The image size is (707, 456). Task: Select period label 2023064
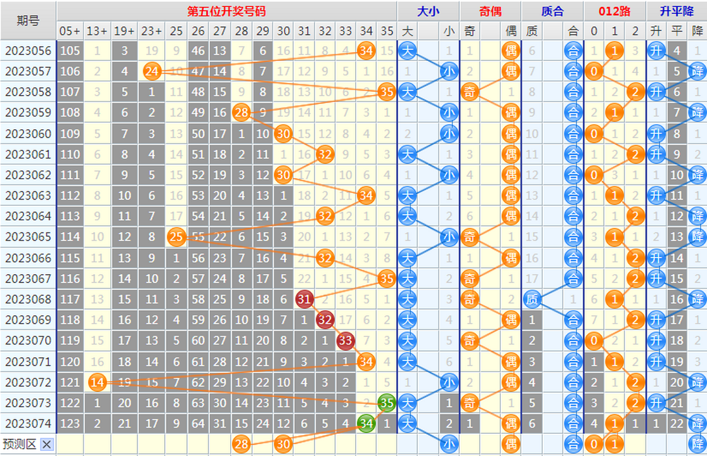(28, 216)
